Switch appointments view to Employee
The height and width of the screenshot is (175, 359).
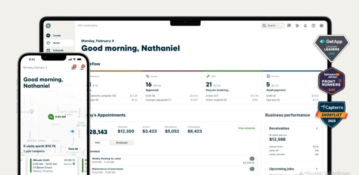(x=122, y=143)
